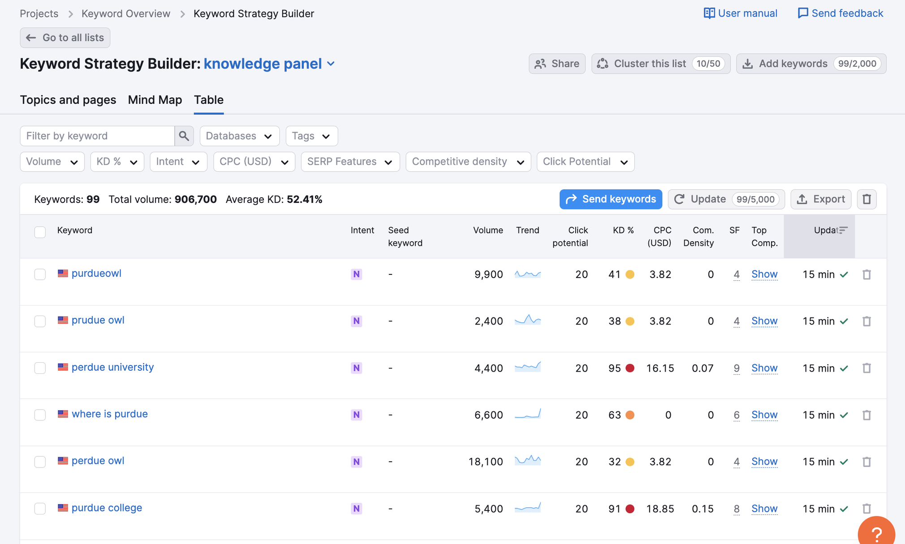This screenshot has width=905, height=544.
Task: Click the intent N badge for perdue university
Action: coord(356,368)
